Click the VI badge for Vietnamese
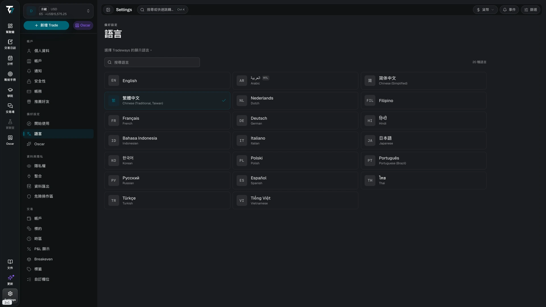Viewport: 546px width, 307px height. point(242,201)
